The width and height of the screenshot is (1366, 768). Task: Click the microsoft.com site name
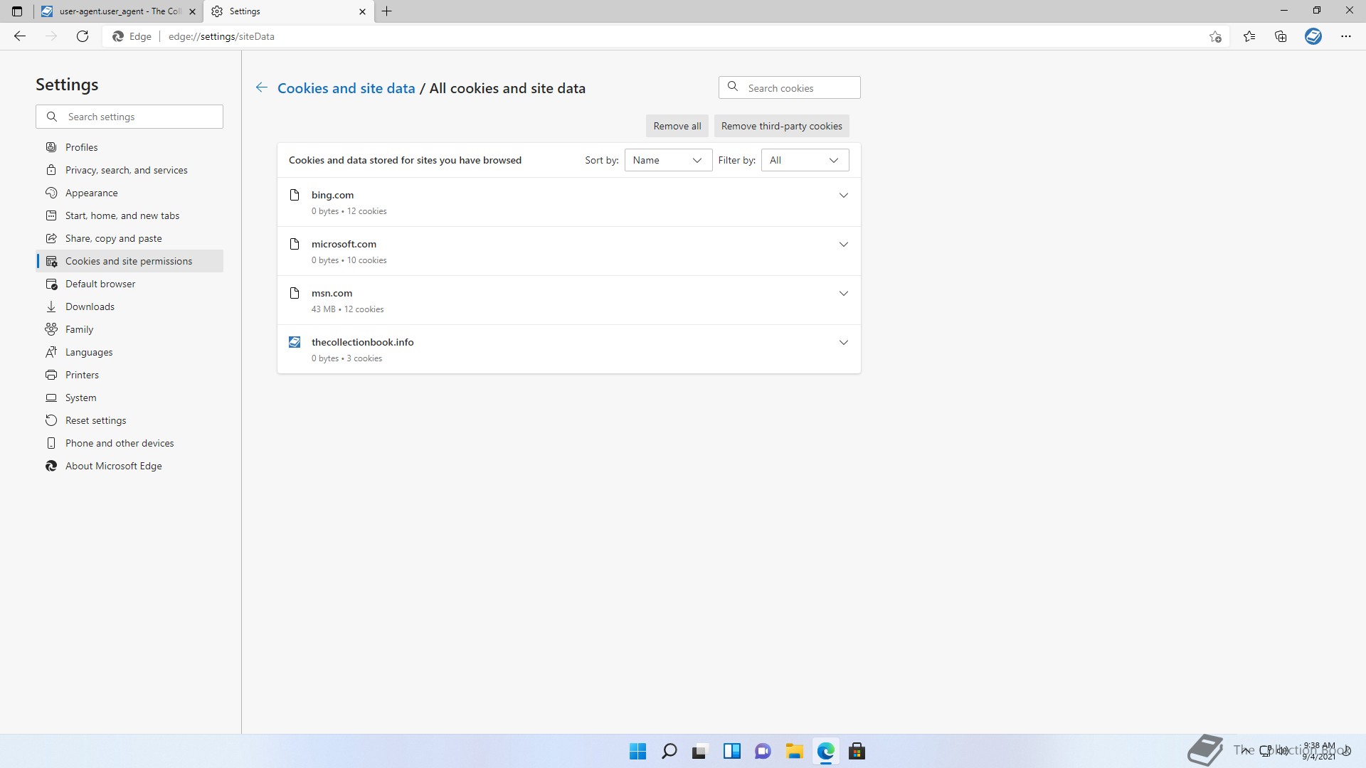(344, 244)
